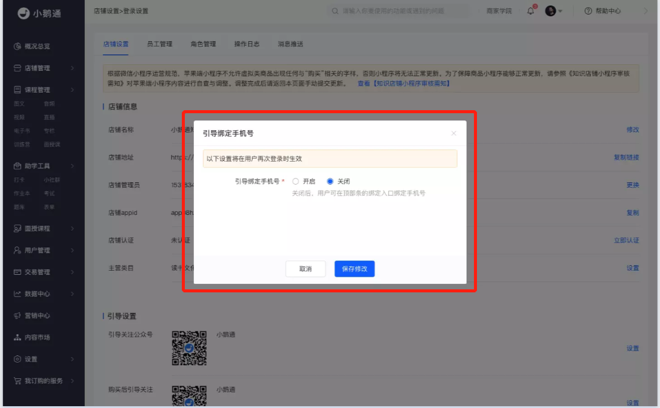Expand 助学工具 submenu chevron
Image resolution: width=660 pixels, height=408 pixels.
(x=72, y=166)
